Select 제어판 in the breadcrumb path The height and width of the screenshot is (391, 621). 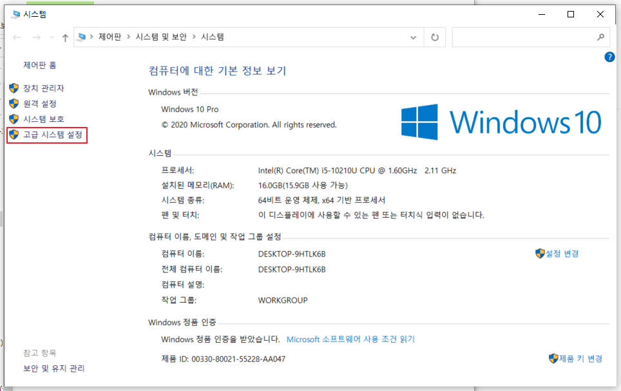[110, 37]
